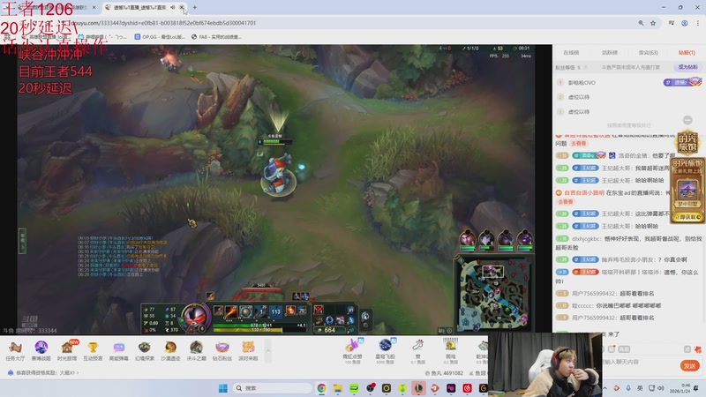Open the 钻石粉丝 diamond fans icon

click(222, 351)
